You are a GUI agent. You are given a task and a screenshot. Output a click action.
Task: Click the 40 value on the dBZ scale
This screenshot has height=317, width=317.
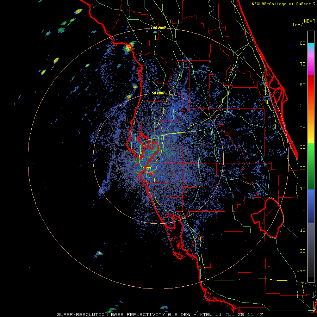coord(303,126)
